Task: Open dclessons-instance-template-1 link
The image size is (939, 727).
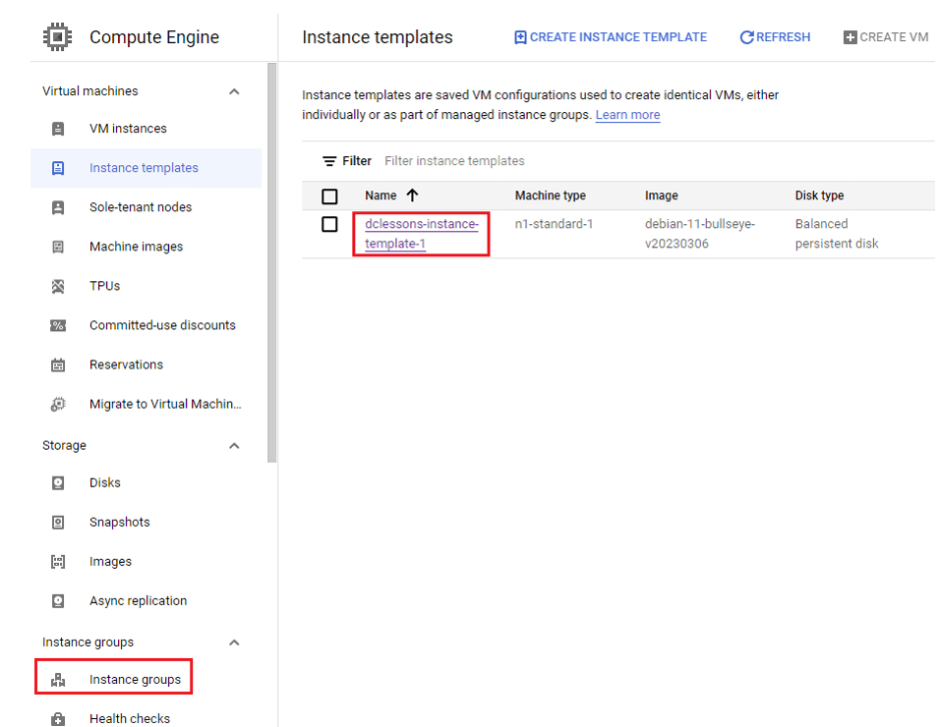Action: click(x=422, y=234)
